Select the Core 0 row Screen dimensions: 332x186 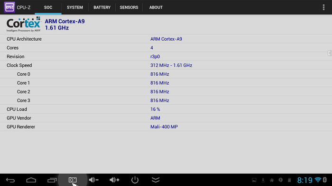pos(166,74)
